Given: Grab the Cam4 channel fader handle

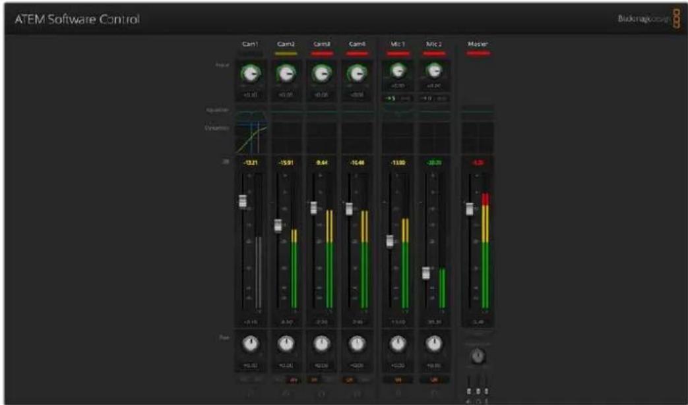Looking at the screenshot, I should [349, 209].
